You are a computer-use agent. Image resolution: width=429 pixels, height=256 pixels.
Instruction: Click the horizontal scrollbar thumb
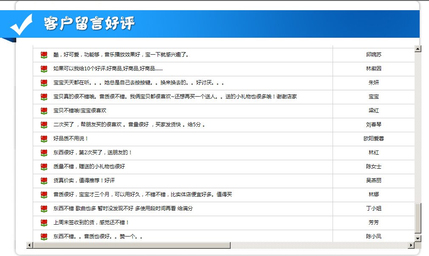pyautogui.click(x=132, y=245)
